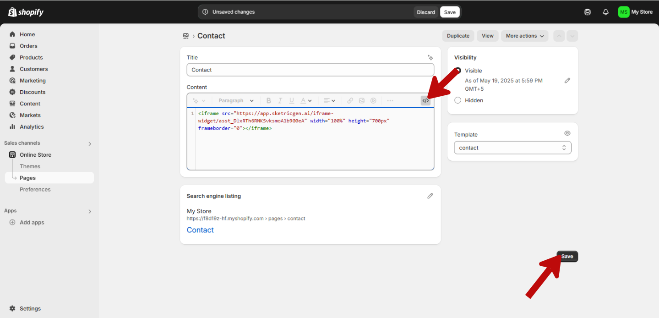659x318 pixels.
Task: Click the insert image icon in content toolbar
Action: tap(362, 100)
